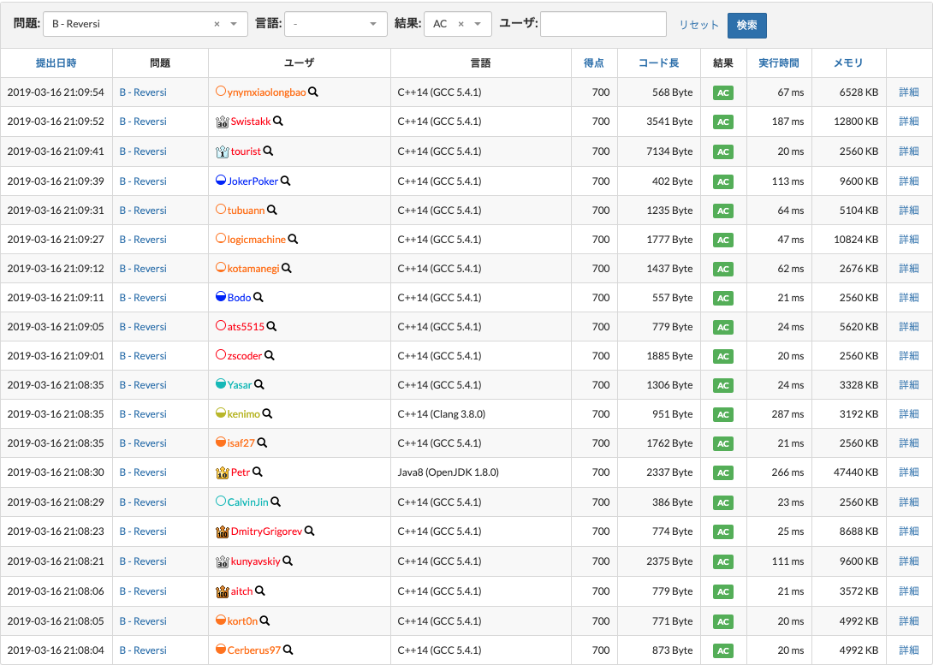Click the リセット reset link

(x=699, y=25)
